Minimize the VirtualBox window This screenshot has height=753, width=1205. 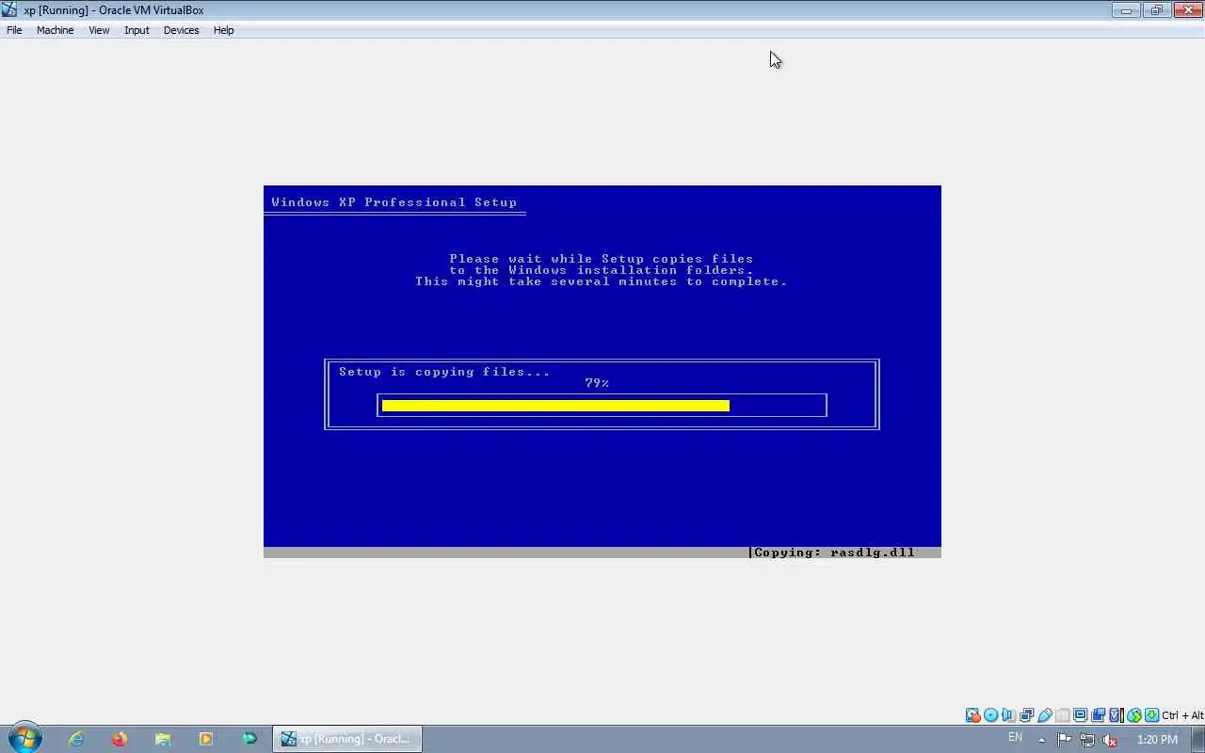[1126, 10]
